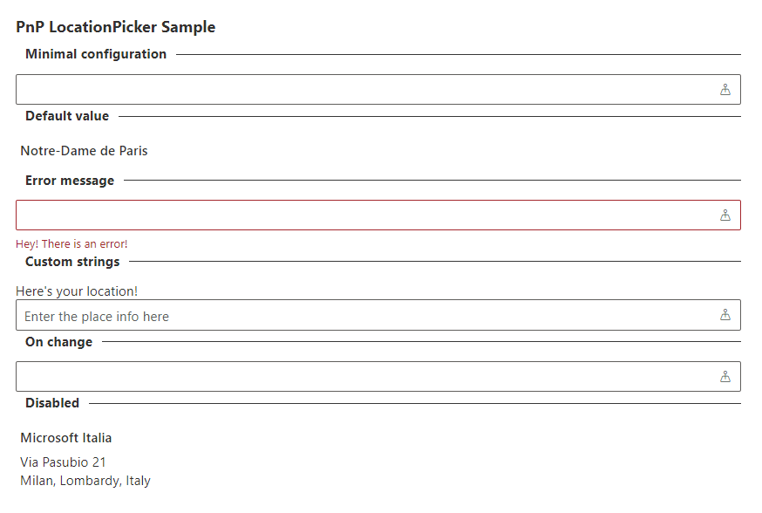Click the location icon in Custom strings field
This screenshot has width=762, height=513.
pos(725,315)
